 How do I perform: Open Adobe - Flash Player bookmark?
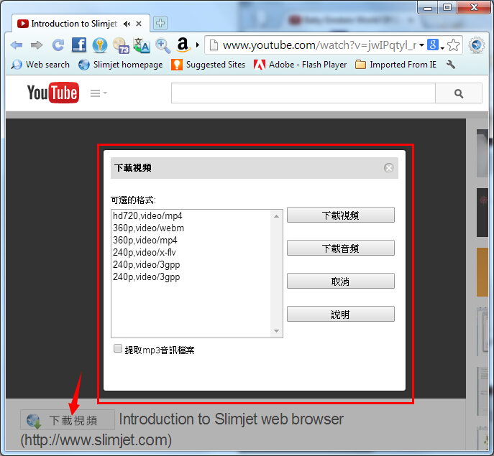(301, 65)
